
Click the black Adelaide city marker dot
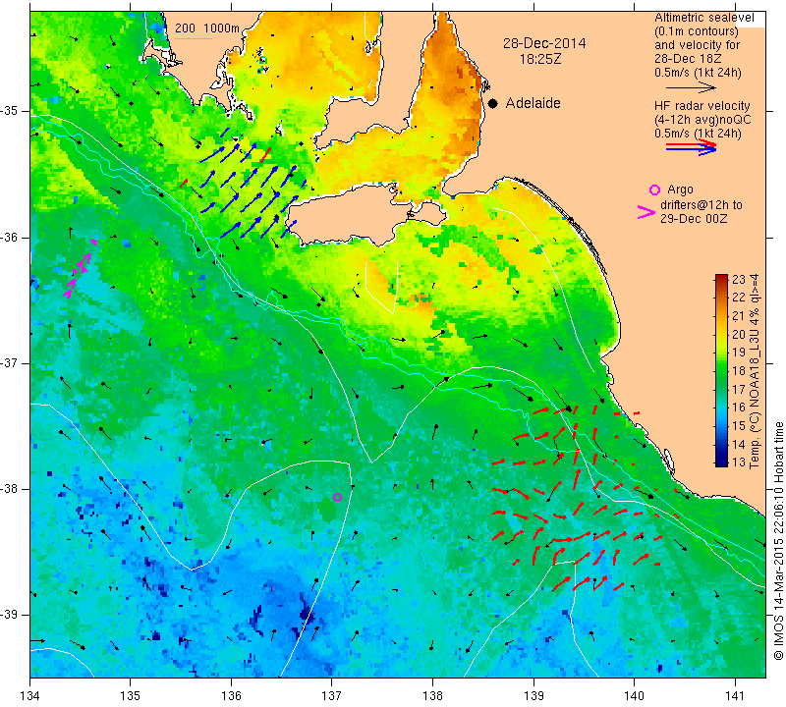[x=493, y=103]
